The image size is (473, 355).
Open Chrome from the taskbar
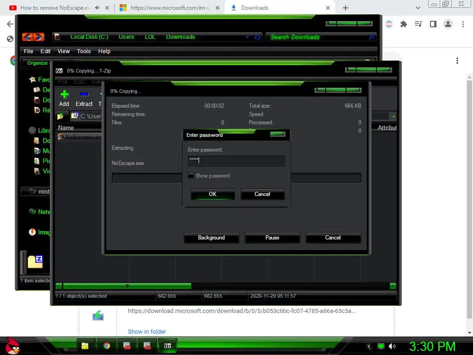pyautogui.click(x=107, y=346)
